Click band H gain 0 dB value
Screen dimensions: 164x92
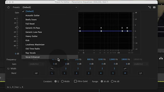click(x=128, y=64)
